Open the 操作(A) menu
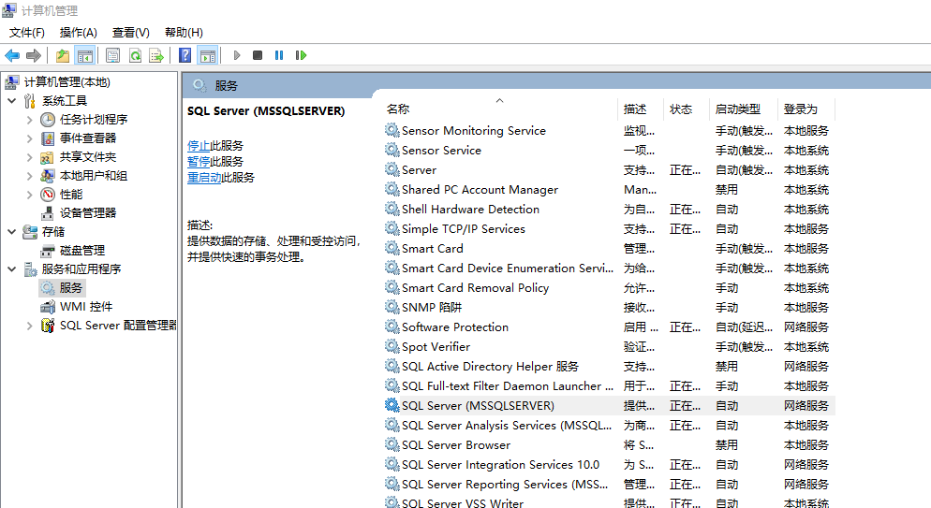The image size is (931, 508). [78, 33]
